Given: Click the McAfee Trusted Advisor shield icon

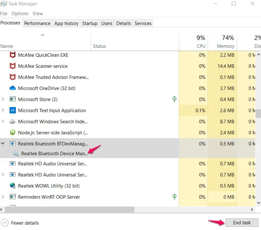Looking at the screenshot, I should [13, 77].
